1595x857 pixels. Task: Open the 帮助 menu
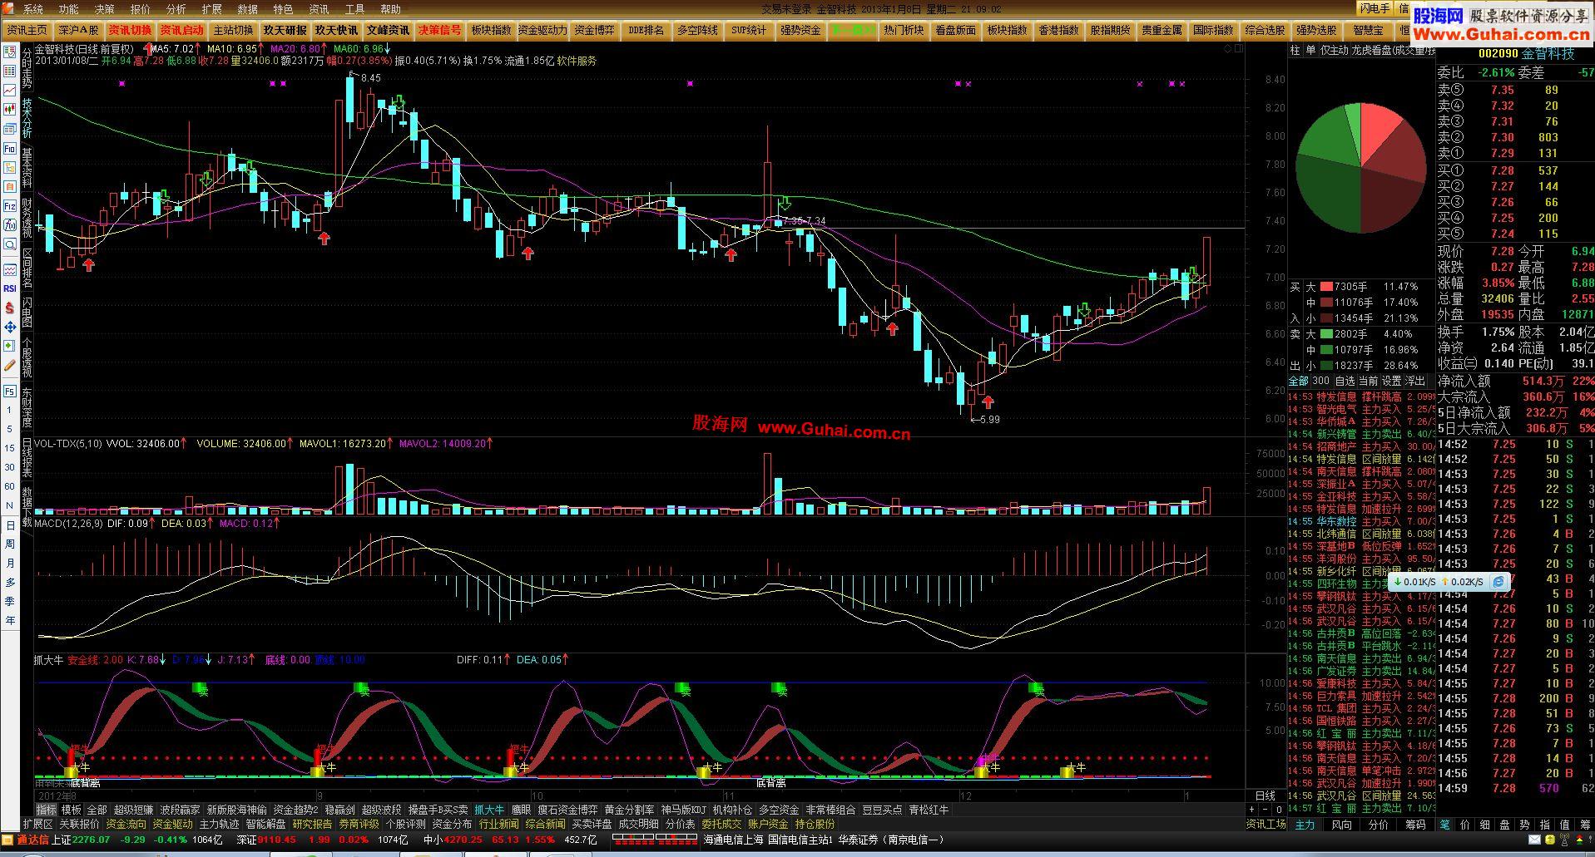coord(390,9)
